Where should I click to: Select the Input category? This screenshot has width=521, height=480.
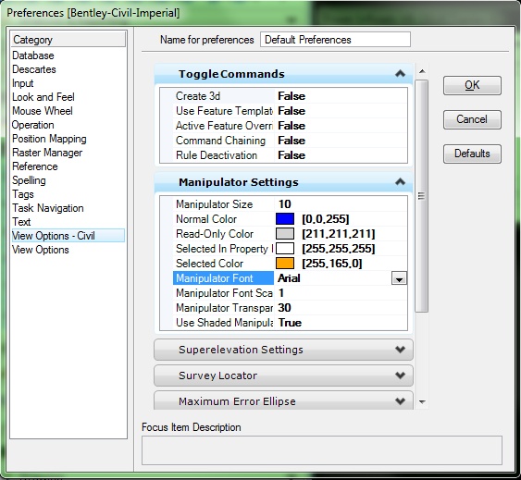tap(23, 83)
